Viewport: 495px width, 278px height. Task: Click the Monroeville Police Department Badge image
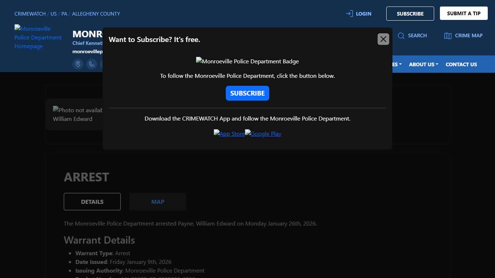pos(247,61)
